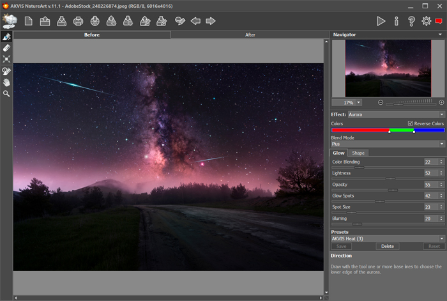Image resolution: width=447 pixels, height=301 pixels.
Task: Open the Navigator panel menu arrow
Action: point(441,35)
